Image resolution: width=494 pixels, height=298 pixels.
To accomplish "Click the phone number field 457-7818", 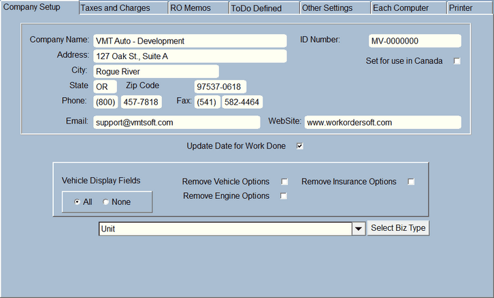I will (x=141, y=102).
